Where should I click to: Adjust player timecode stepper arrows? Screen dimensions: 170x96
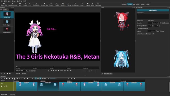pyautogui.click(x=26, y=71)
